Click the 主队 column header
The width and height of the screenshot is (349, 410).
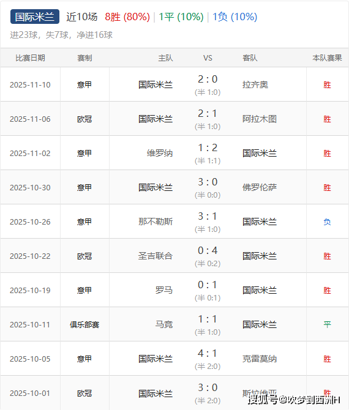(165, 58)
